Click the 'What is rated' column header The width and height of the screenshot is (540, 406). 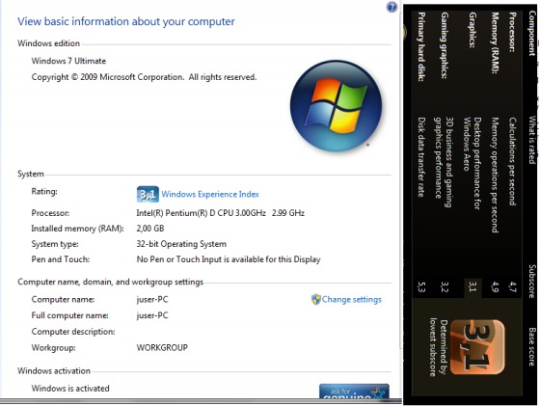[532, 140]
